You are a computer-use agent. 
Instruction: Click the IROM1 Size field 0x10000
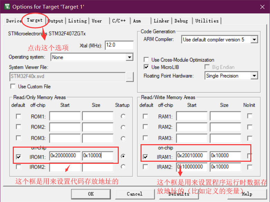click(x=98, y=156)
